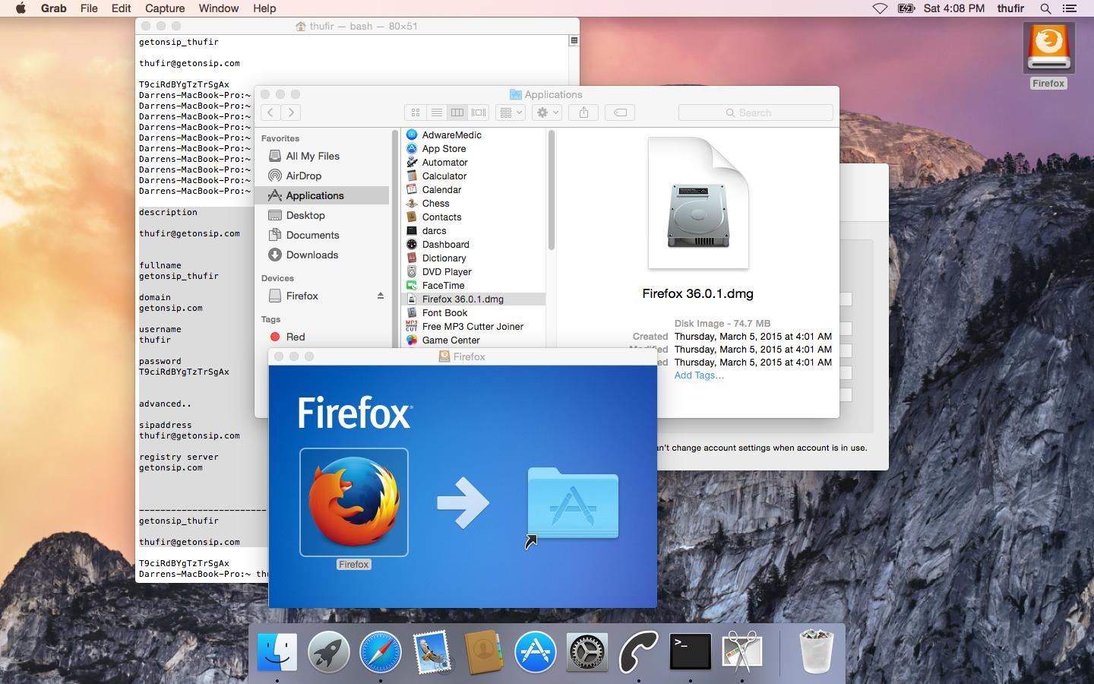Open the Trash in Dock

[817, 652]
